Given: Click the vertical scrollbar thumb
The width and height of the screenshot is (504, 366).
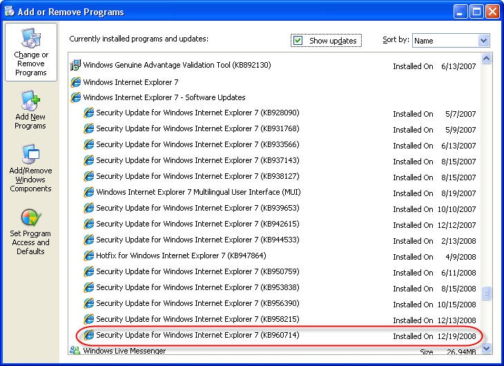Looking at the screenshot, I should [x=486, y=293].
